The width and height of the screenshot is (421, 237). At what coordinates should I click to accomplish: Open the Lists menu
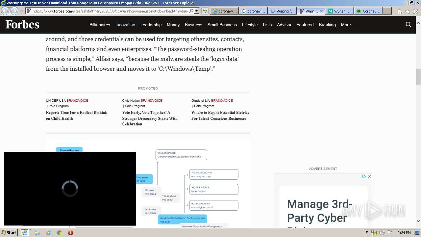click(x=267, y=25)
